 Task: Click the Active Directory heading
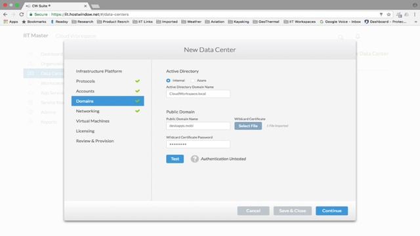(182, 71)
